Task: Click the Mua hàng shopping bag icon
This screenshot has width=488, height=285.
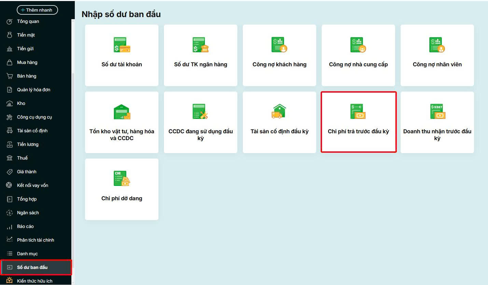Action: (10, 63)
